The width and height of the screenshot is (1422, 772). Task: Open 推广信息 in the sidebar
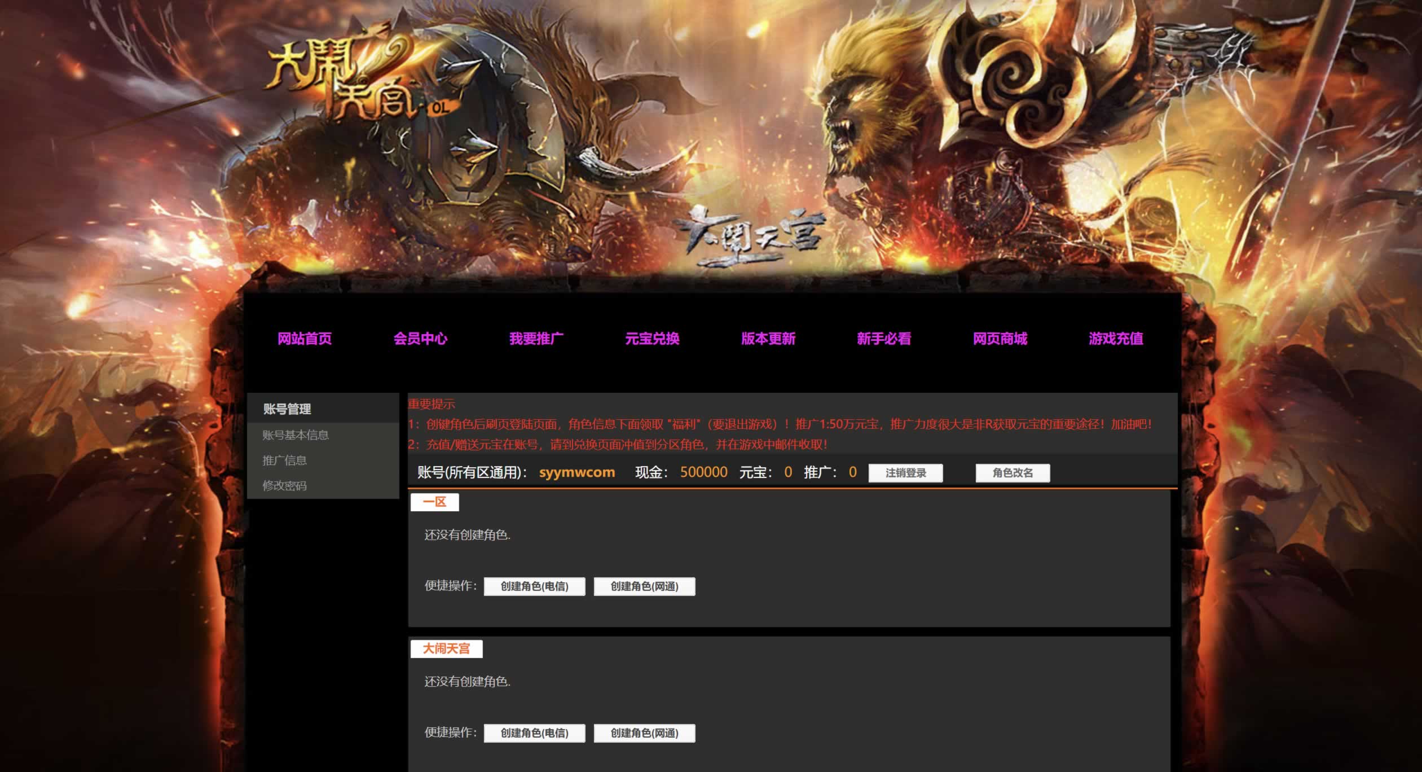(x=284, y=460)
